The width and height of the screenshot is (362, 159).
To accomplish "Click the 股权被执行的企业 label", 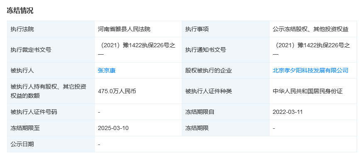I will [x=208, y=70].
